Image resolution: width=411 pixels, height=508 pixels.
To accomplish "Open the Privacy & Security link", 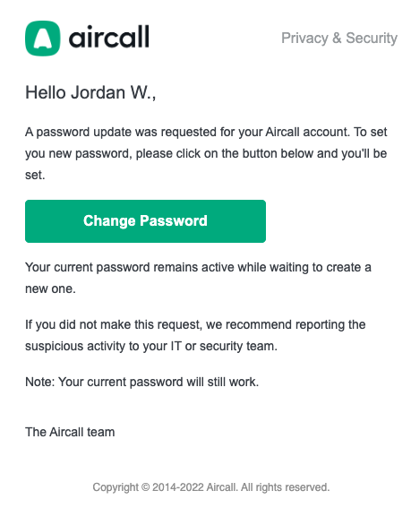I will (339, 39).
